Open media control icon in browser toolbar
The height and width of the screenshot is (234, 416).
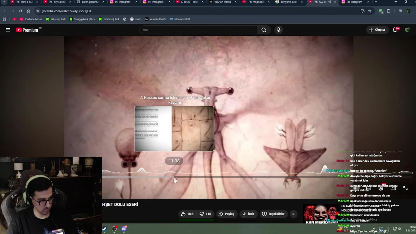(x=400, y=11)
